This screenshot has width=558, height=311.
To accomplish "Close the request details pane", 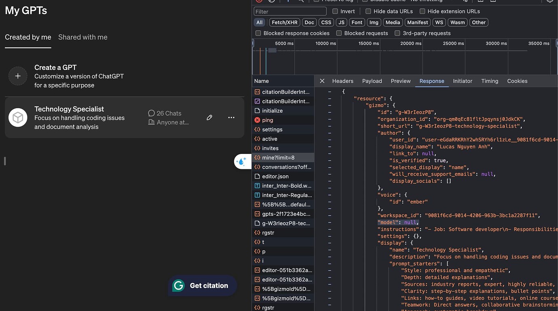I will 322,81.
